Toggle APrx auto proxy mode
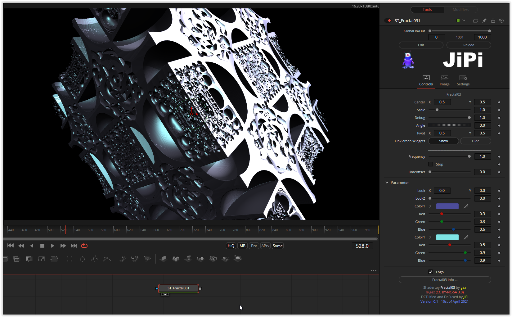 (265, 246)
